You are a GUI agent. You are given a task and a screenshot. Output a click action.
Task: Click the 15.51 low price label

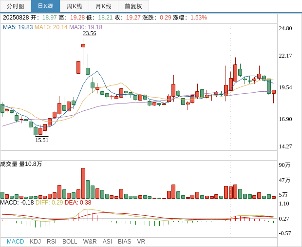pos(42,140)
